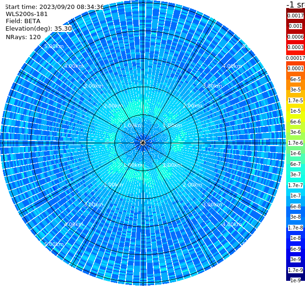Click the 1e-7 light blue colorbar label
305x286 pixels.
(x=296, y=196)
